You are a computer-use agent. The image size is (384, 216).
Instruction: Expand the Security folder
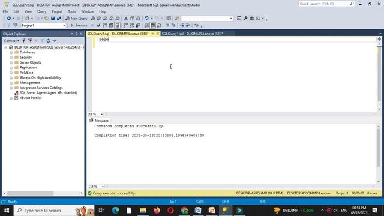click(11, 58)
